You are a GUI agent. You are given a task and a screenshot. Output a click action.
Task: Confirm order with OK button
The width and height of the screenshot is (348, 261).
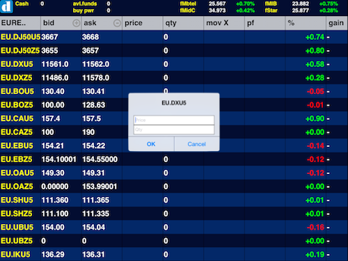point(151,144)
